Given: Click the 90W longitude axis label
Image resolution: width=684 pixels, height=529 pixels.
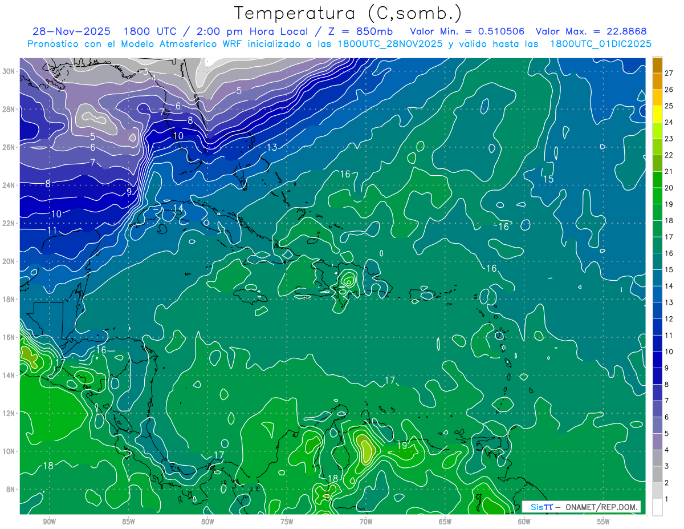Looking at the screenshot, I should coord(49,522).
